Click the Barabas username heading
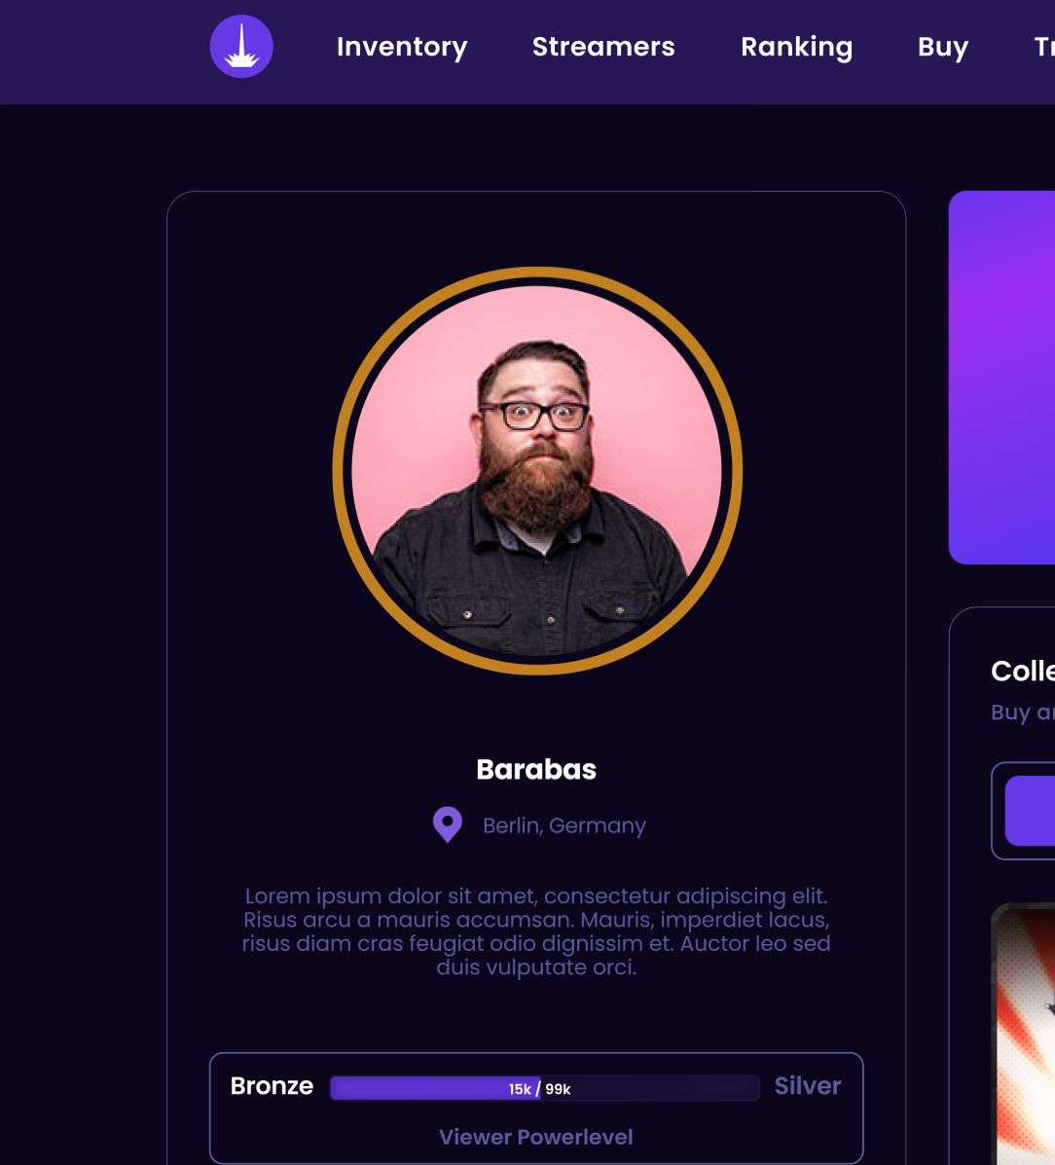 click(536, 769)
